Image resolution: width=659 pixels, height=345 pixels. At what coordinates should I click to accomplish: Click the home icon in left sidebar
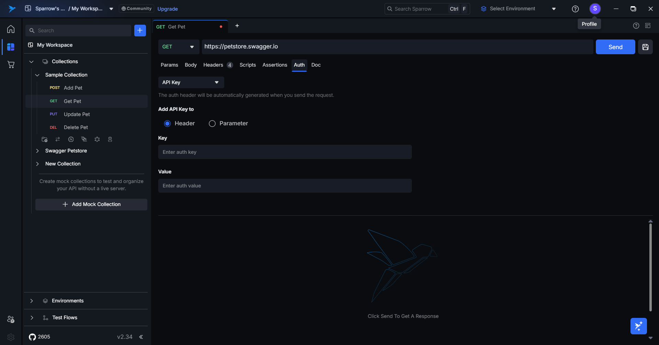[x=11, y=29]
